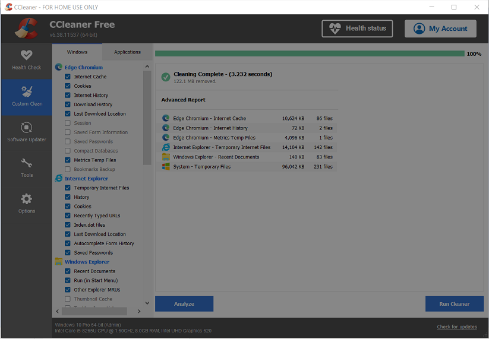Click the horizontal scroll left arrow

coord(58,311)
